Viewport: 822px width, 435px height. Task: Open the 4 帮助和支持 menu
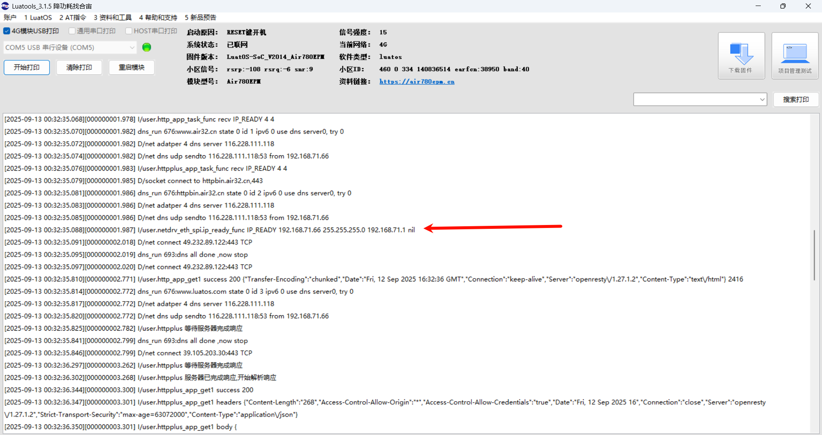[158, 18]
